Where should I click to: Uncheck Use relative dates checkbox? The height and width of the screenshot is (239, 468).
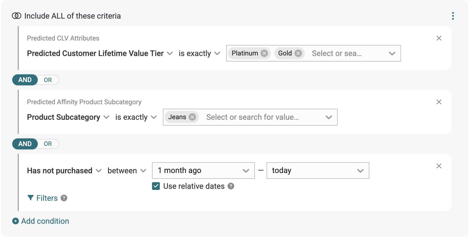point(156,186)
